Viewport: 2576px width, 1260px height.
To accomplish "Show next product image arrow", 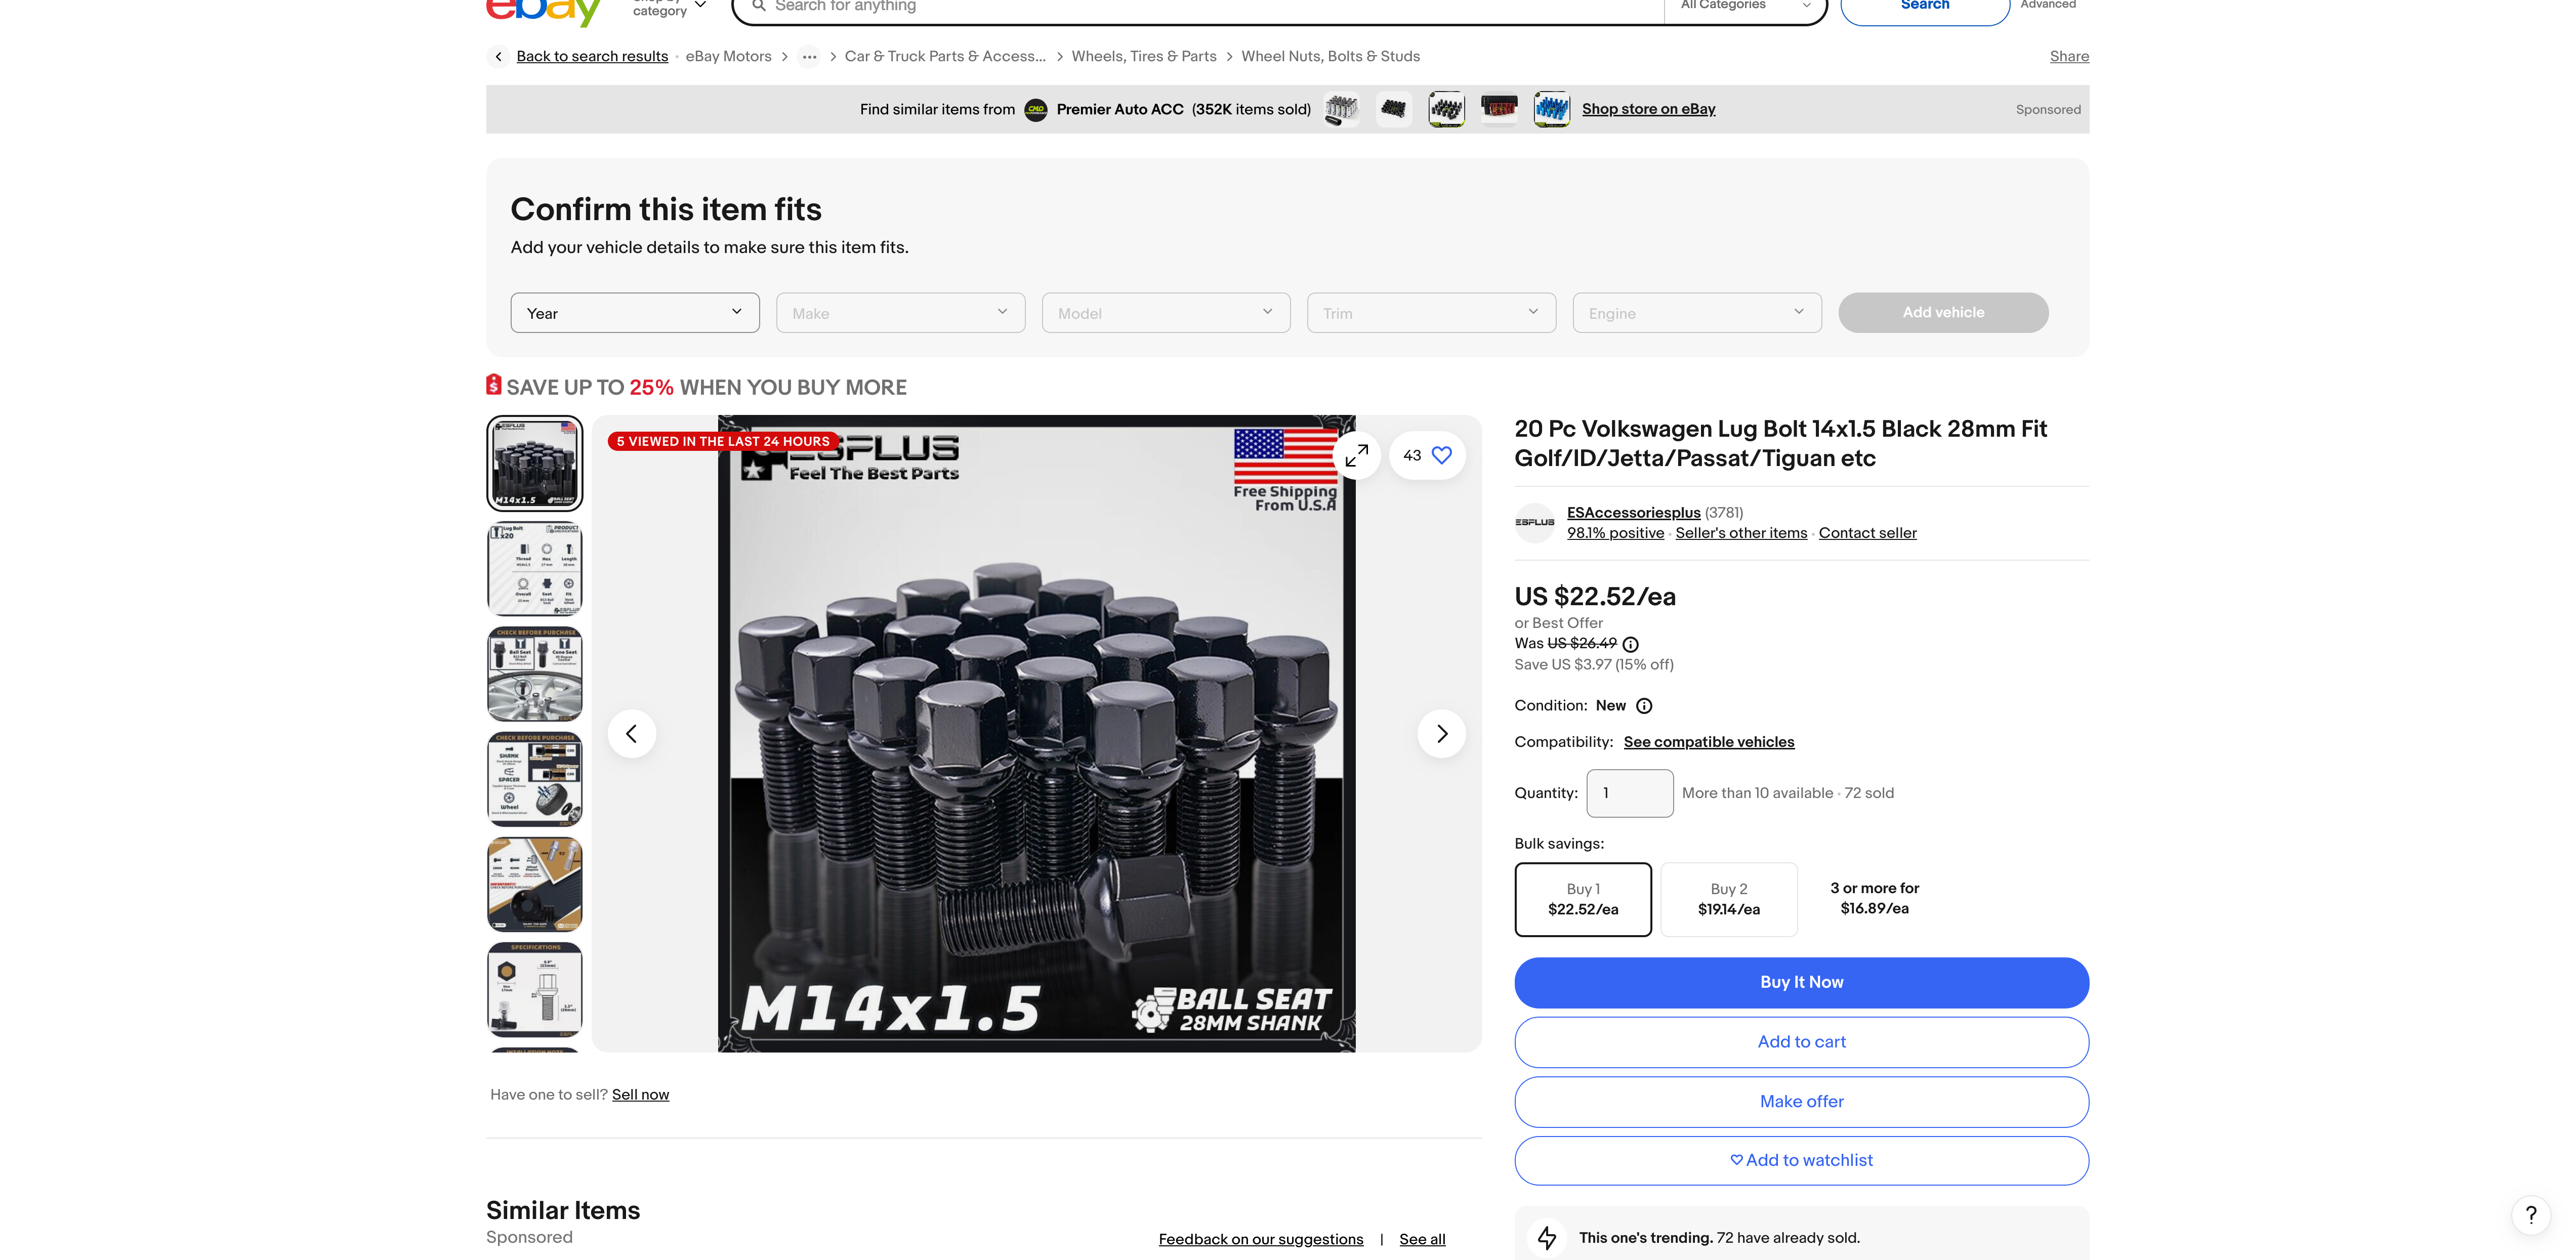I will 1441,734.
